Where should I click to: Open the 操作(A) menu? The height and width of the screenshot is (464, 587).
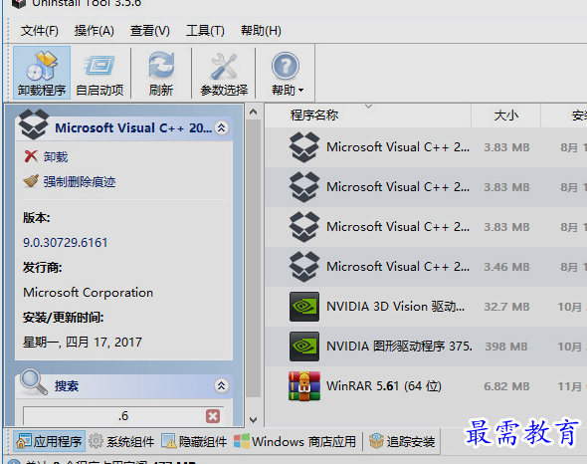coord(94,31)
